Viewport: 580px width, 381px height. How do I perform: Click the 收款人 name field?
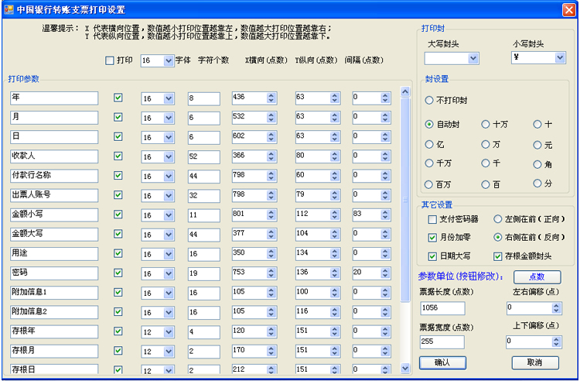coord(54,156)
